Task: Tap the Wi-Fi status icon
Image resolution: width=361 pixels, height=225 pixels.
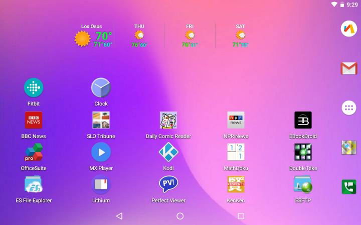Action: click(334, 4)
